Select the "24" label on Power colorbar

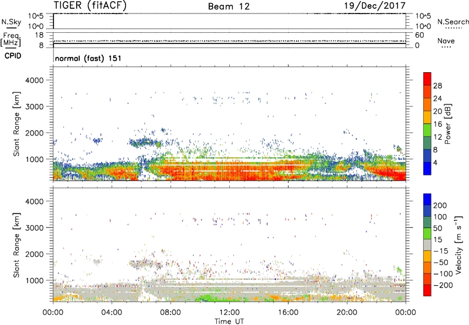click(x=437, y=99)
